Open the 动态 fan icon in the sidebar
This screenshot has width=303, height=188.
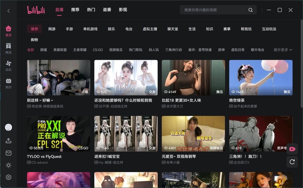point(8,66)
